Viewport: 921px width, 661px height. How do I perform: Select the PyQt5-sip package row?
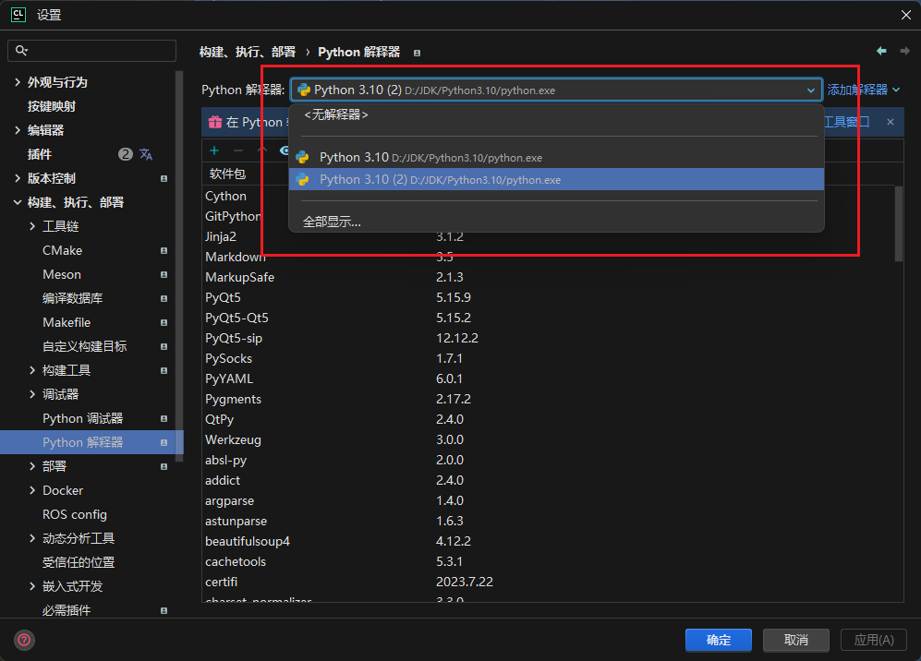tap(548, 338)
